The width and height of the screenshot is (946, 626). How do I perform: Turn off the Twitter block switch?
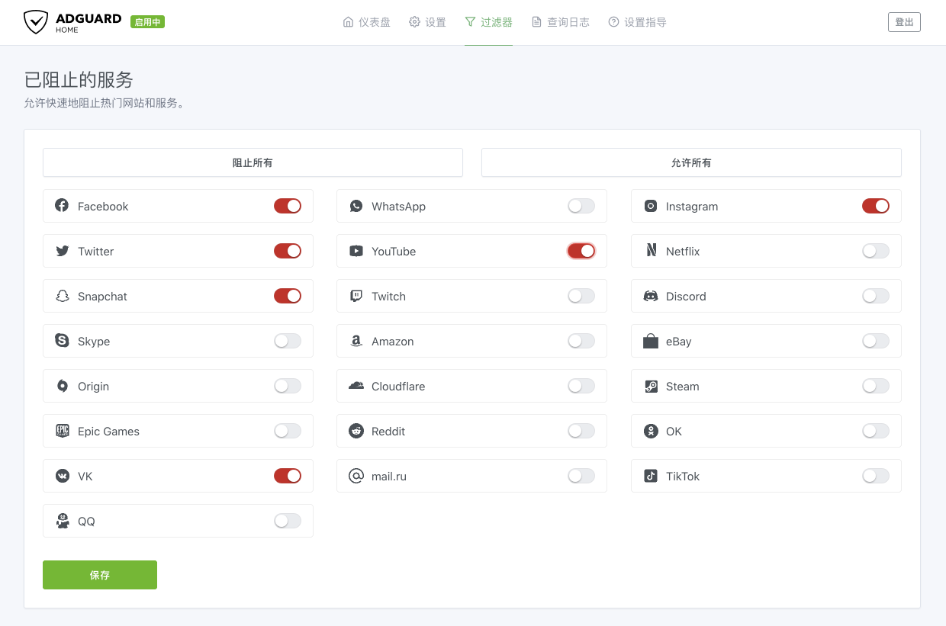288,251
